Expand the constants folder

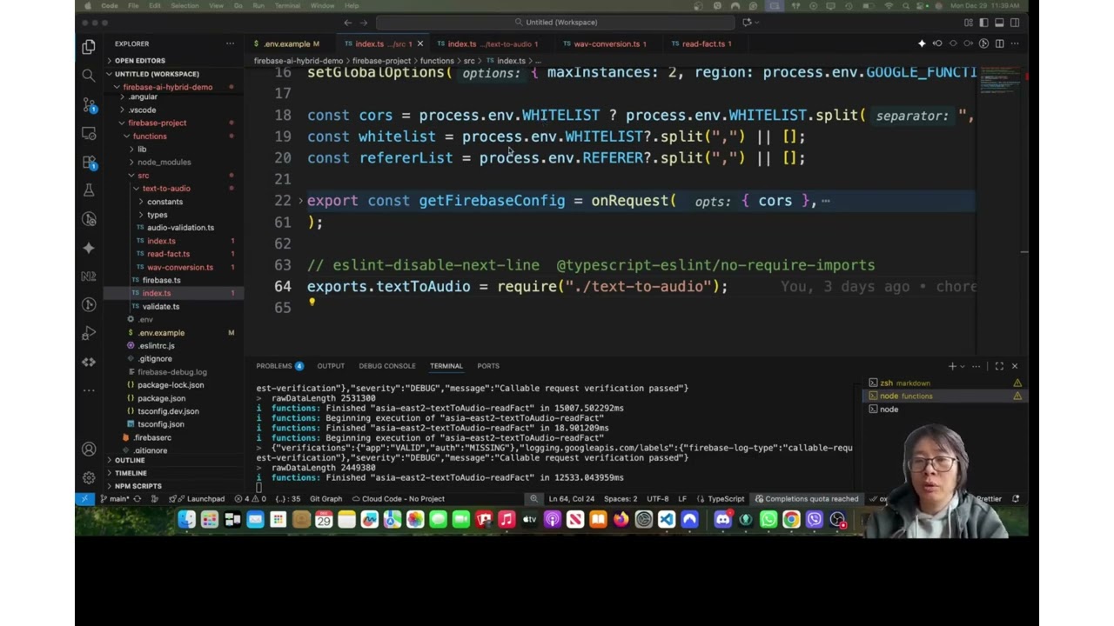pos(164,202)
